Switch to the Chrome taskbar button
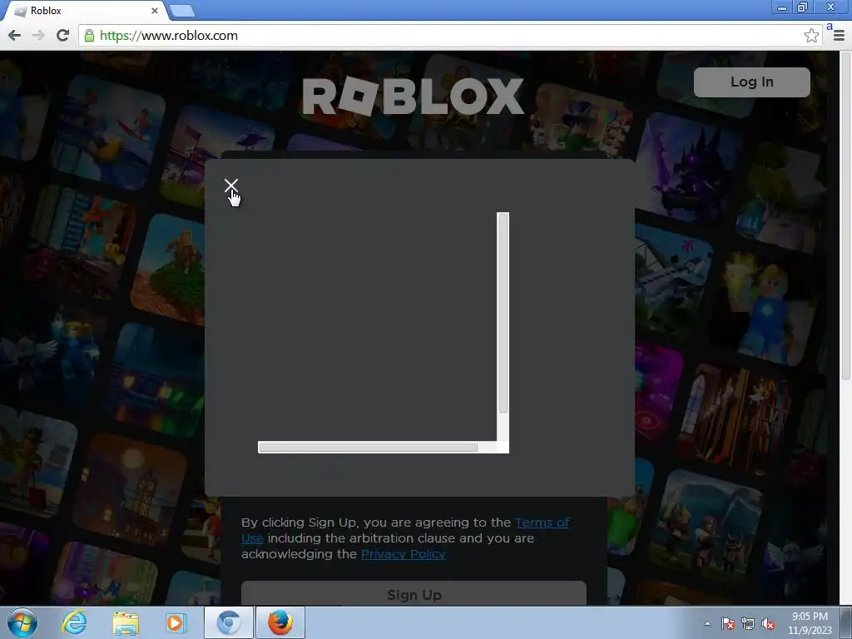The width and height of the screenshot is (852, 639). pos(229,622)
